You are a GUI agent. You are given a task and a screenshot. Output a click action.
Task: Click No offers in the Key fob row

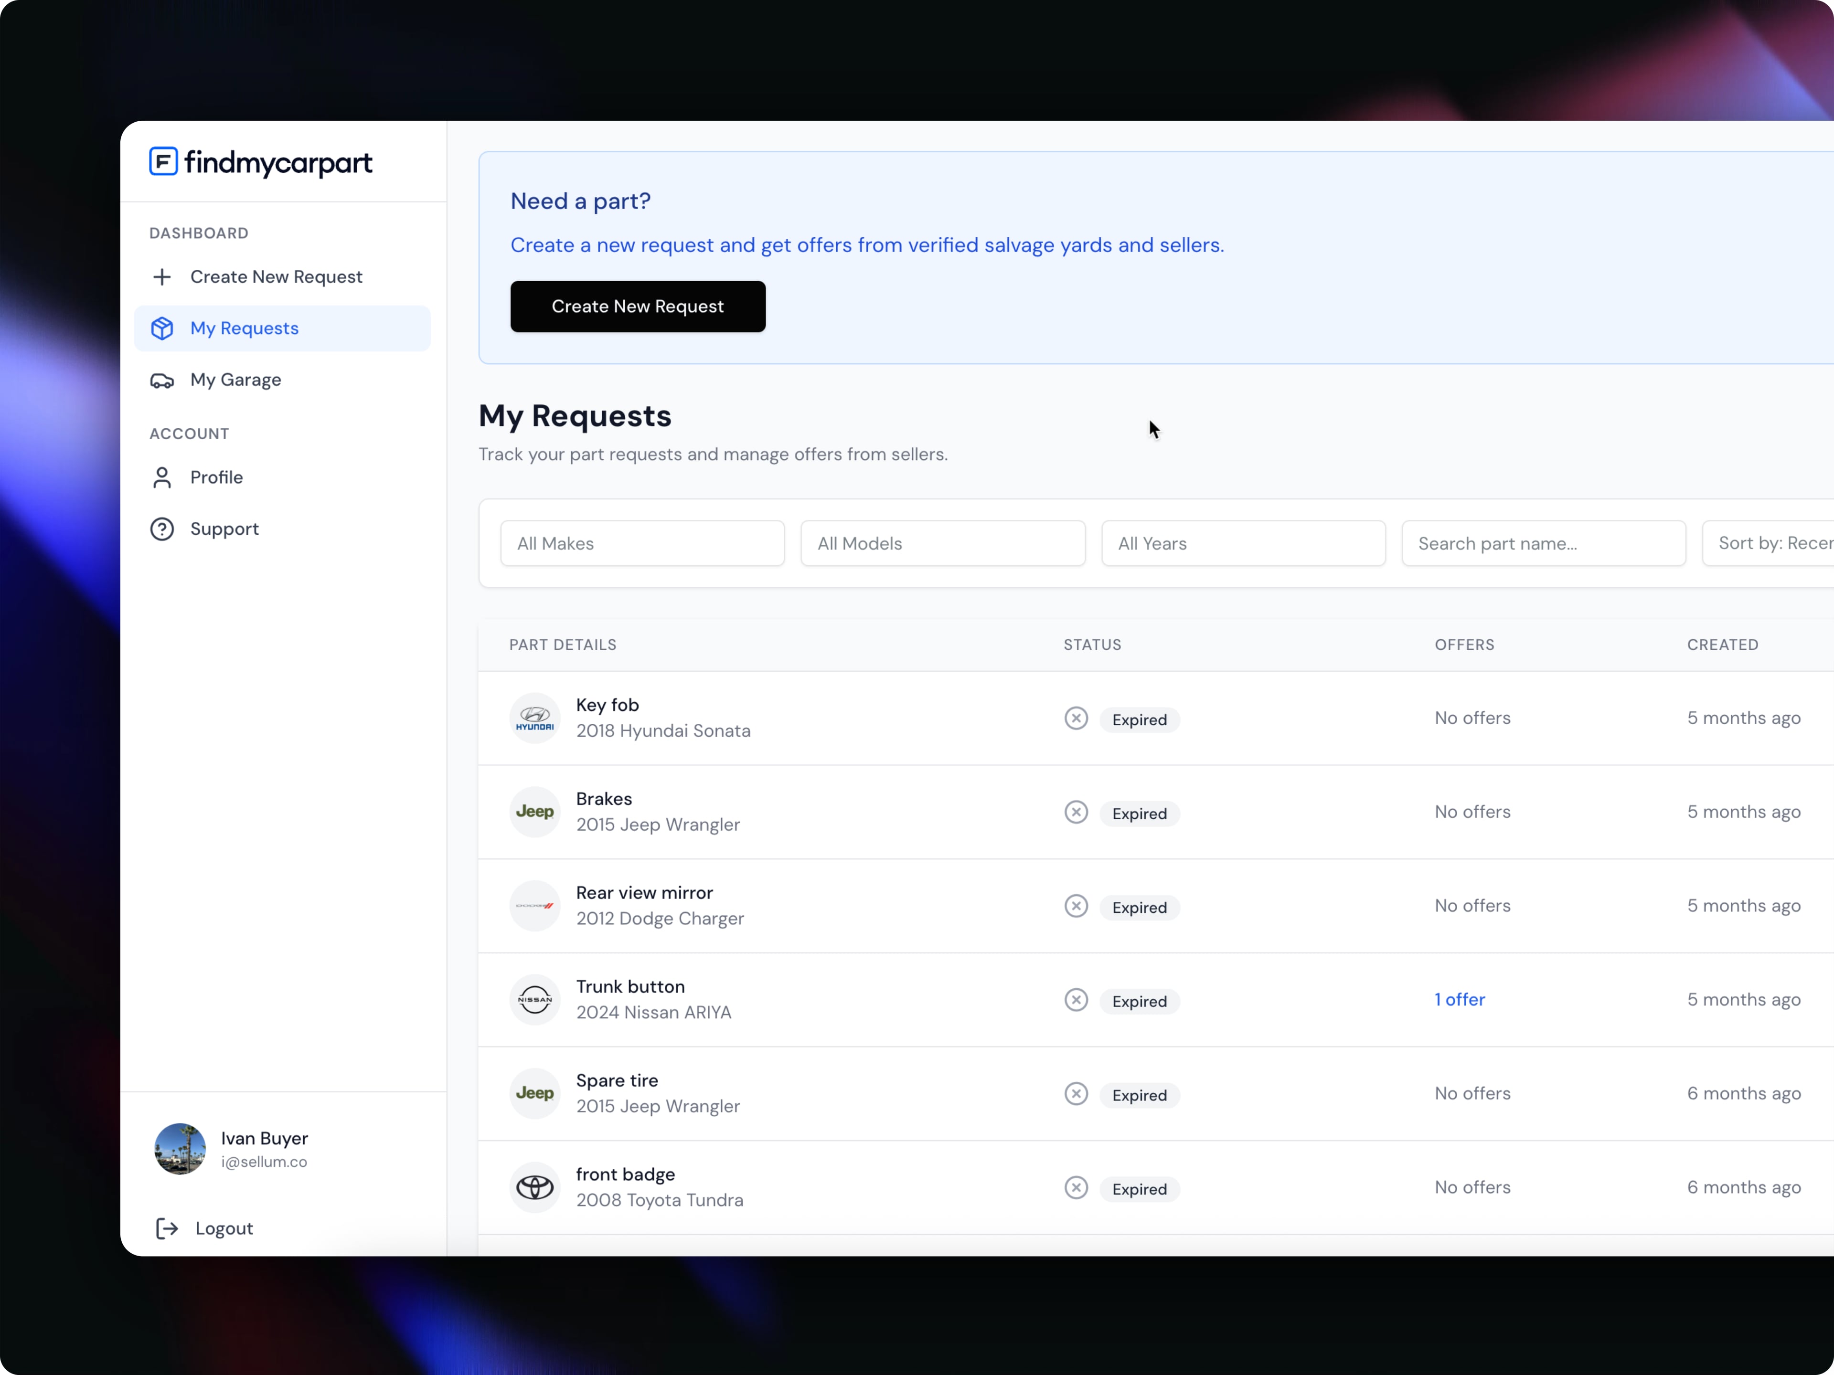(x=1472, y=719)
